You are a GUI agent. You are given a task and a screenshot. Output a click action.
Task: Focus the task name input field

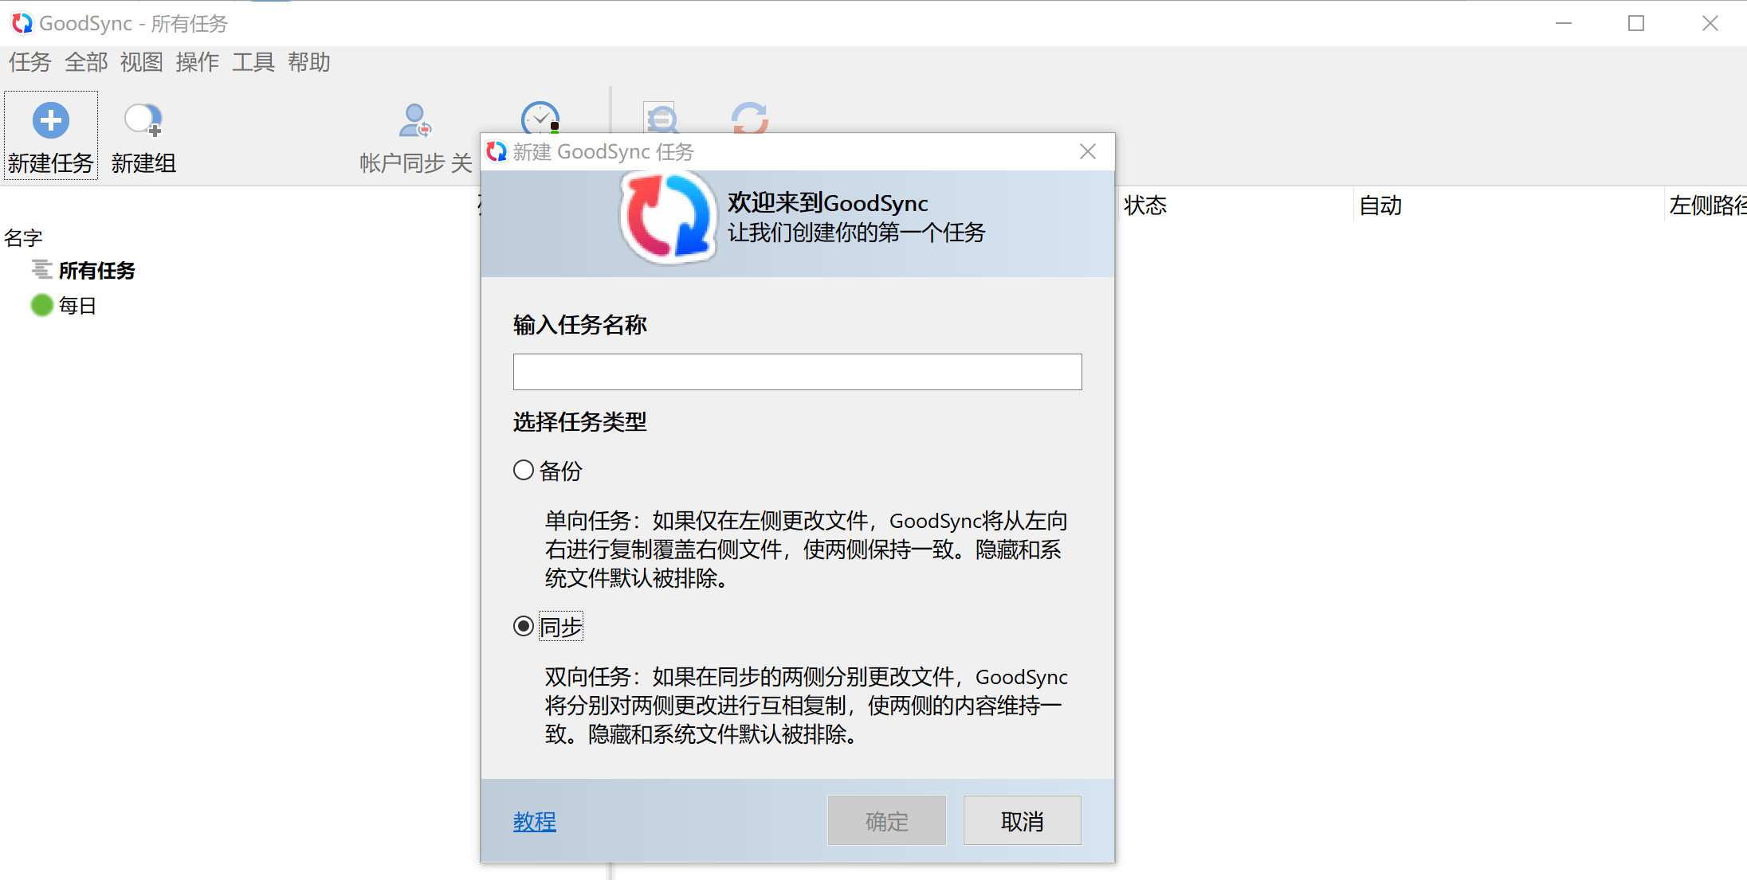(797, 372)
